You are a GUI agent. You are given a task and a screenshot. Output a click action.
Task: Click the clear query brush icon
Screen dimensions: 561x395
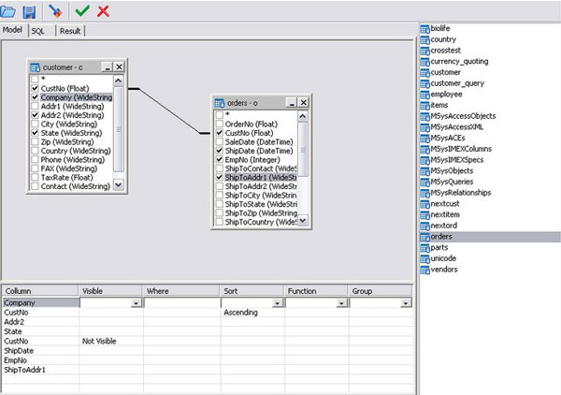(55, 11)
